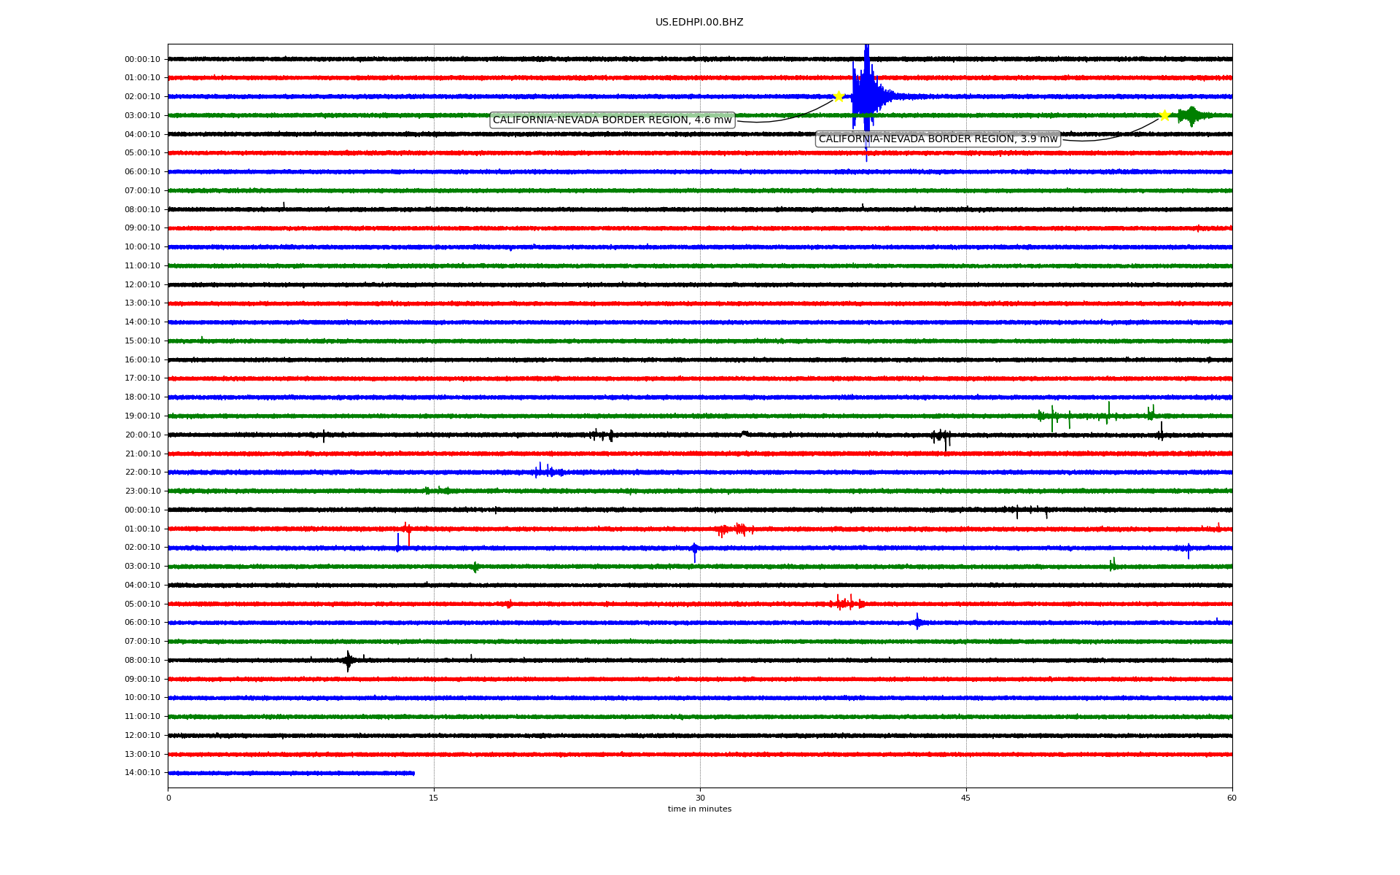This screenshot has height=875, width=1400.
Task: Click the 22:00:10 row label
Action: tap(142, 472)
